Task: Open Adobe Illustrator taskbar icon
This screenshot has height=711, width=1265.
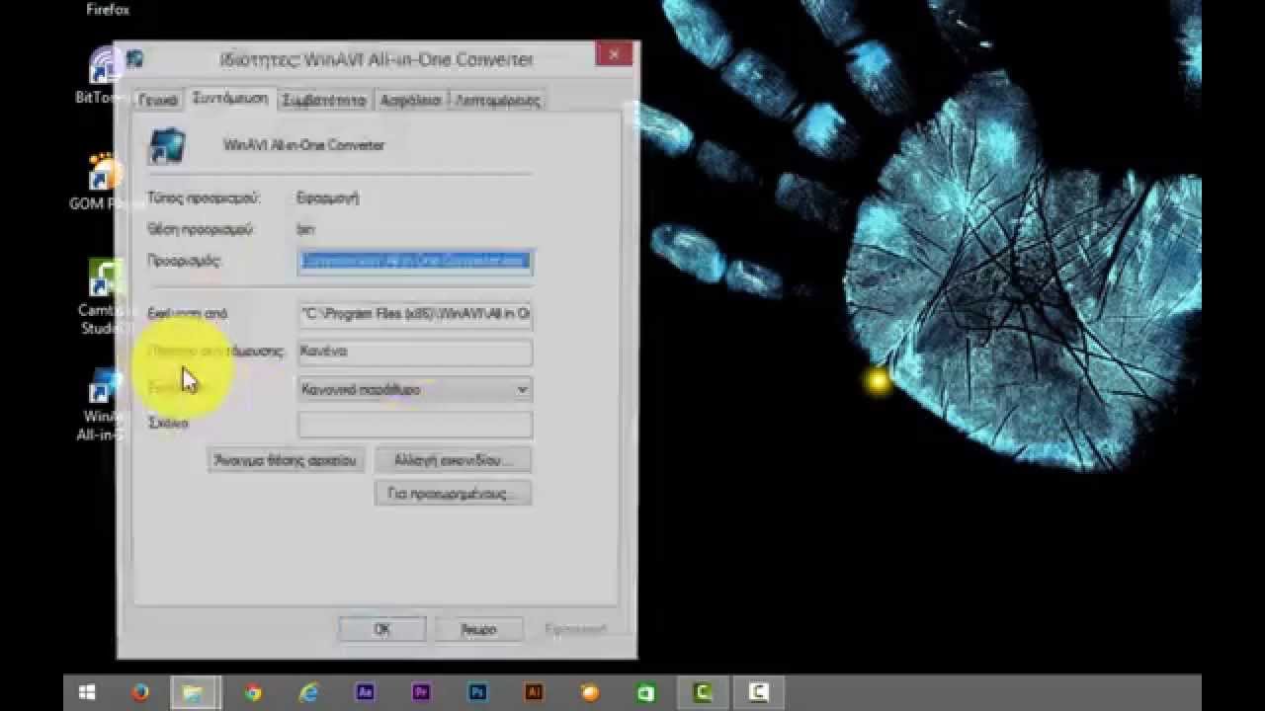Action: [x=535, y=693]
